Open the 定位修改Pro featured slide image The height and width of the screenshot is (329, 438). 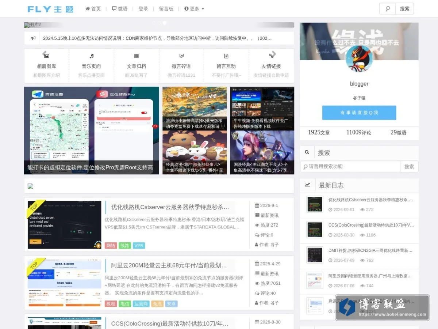coord(92,131)
